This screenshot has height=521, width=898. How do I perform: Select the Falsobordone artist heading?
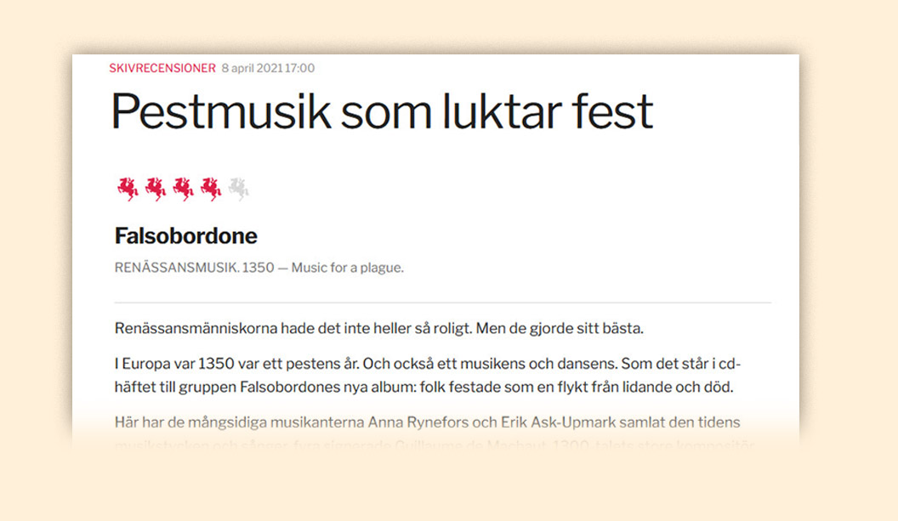[185, 235]
